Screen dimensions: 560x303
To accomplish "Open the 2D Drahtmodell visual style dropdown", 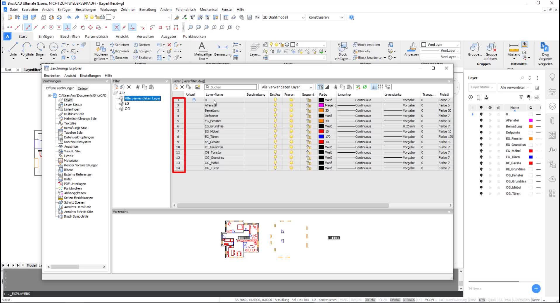I will tap(284, 17).
